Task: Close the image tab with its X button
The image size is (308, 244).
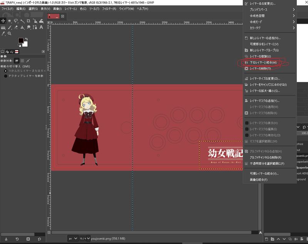Action: 63,16
